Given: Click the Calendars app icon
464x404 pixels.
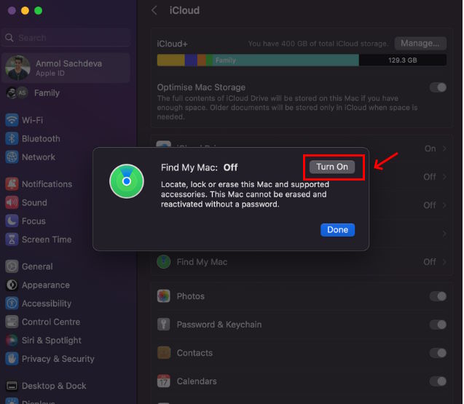Looking at the screenshot, I should click(164, 381).
